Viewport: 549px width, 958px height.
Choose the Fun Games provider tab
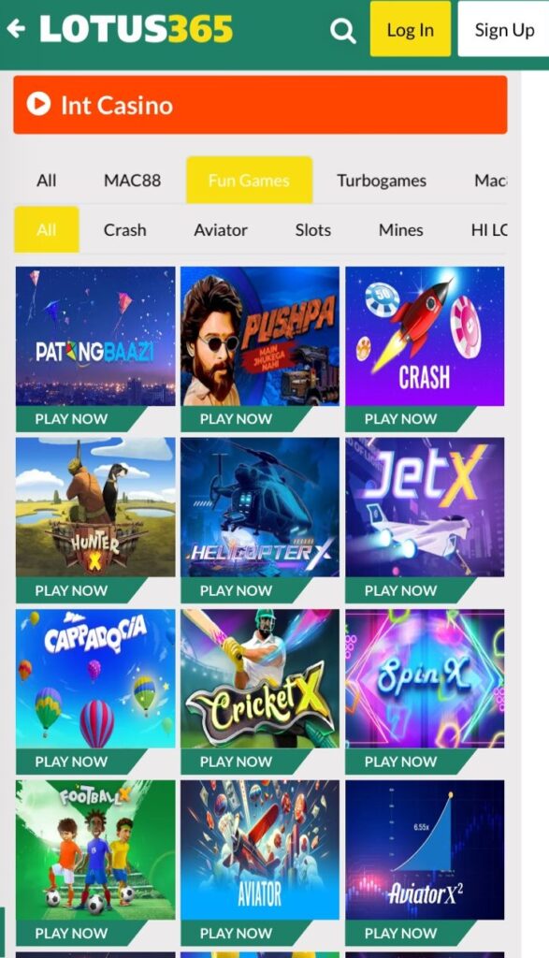pyautogui.click(x=249, y=180)
